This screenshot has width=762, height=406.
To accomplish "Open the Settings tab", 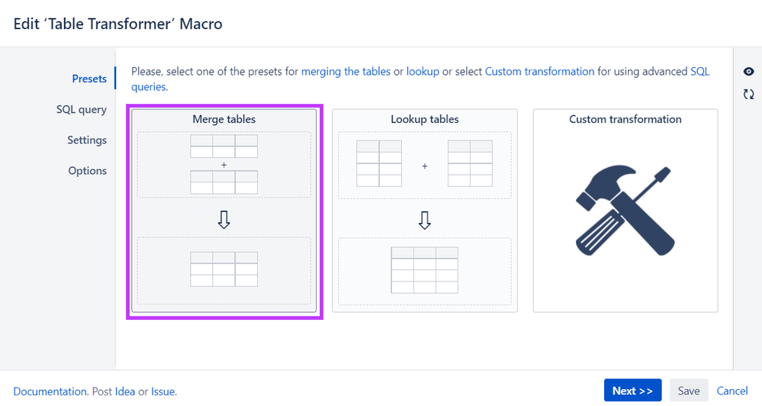I will click(87, 140).
